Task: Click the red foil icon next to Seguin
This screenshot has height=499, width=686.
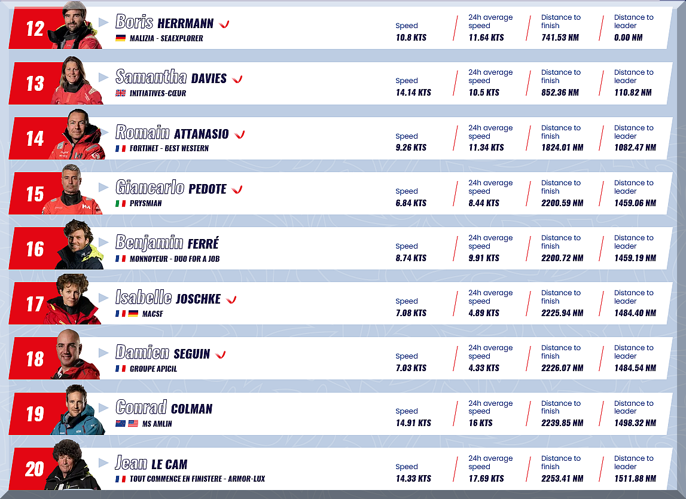Action: click(x=220, y=354)
